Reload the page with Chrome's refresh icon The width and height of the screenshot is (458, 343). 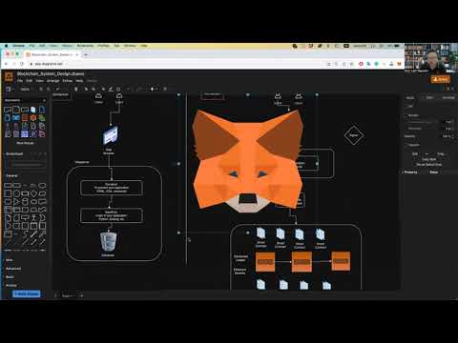pos(22,64)
